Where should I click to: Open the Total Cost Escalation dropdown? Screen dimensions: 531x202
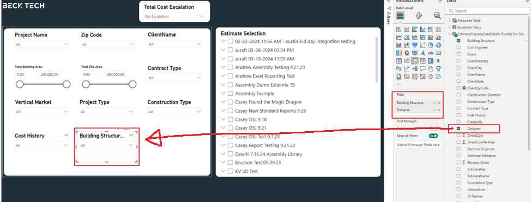pos(174,16)
